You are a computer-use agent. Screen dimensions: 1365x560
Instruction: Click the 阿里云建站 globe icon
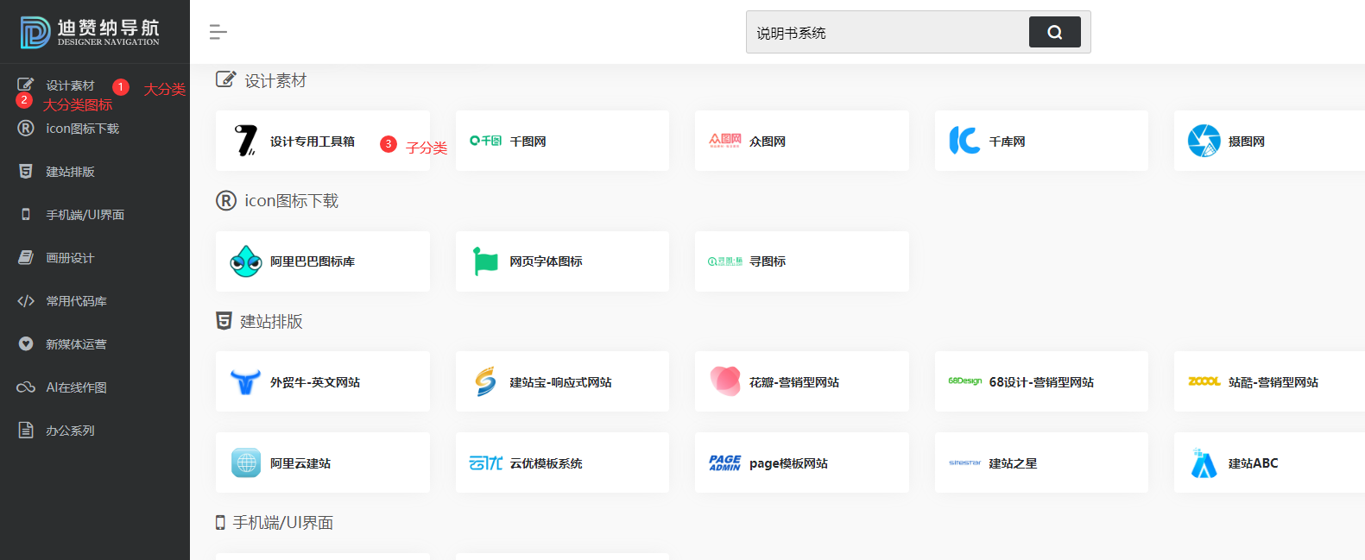[246, 462]
